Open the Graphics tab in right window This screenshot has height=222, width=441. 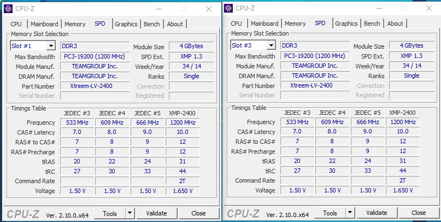[346, 24]
